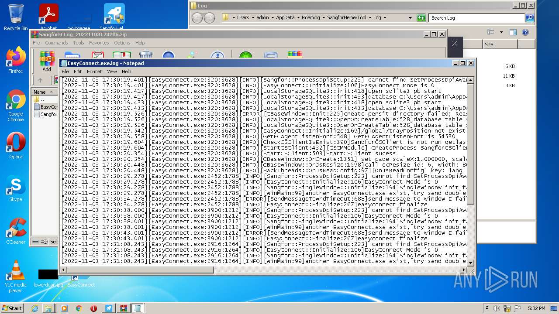Open Notepad View menu
The image size is (559, 314).
coord(112,72)
